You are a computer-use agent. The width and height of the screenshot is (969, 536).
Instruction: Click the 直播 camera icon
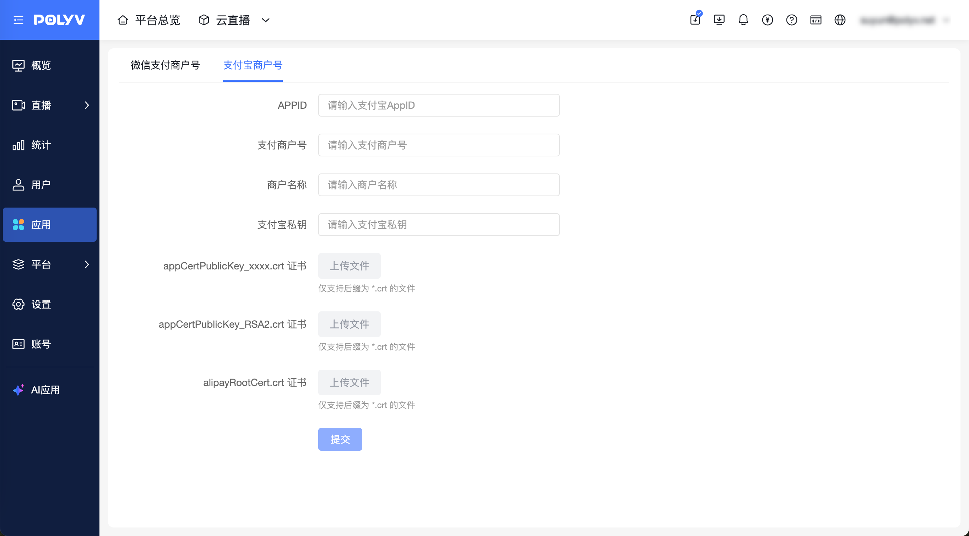[x=18, y=106]
